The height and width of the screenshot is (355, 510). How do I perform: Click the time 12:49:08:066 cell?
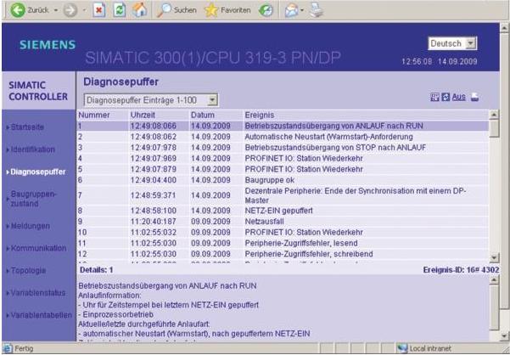click(x=154, y=126)
